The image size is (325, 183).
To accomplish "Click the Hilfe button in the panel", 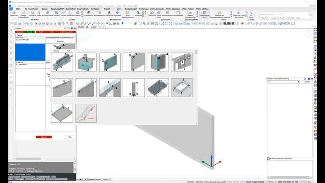I will pos(70,137).
